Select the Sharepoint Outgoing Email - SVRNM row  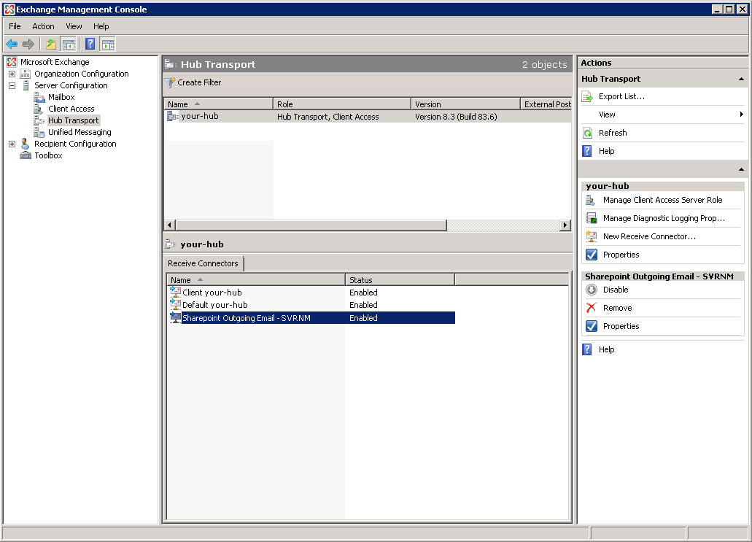311,318
